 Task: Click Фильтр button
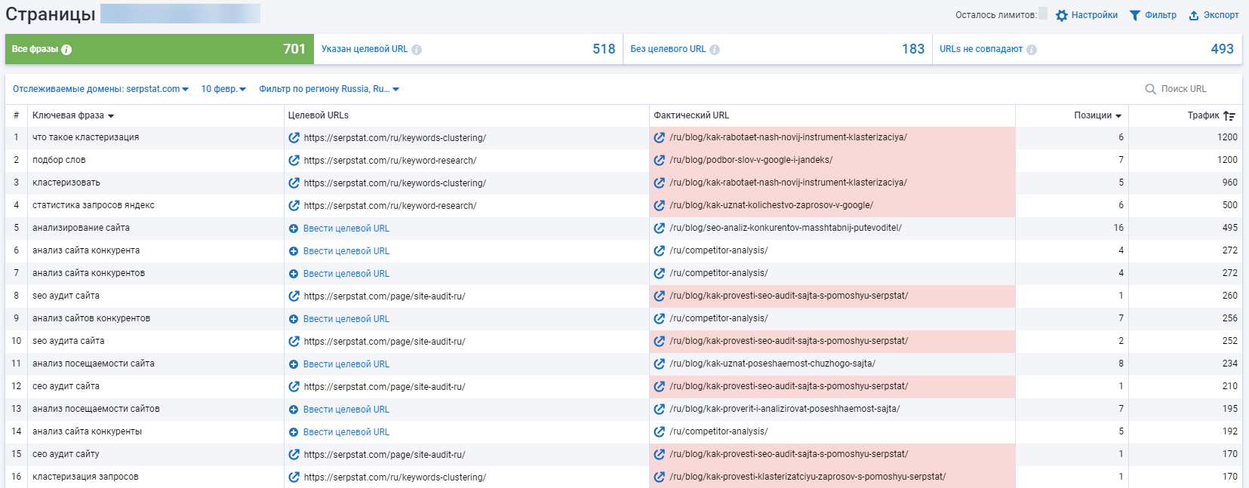click(x=1152, y=15)
